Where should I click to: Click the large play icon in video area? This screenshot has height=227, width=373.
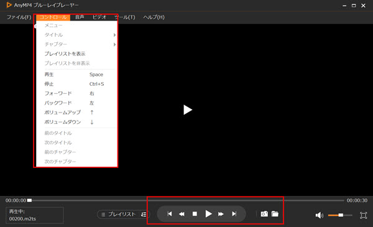188,109
